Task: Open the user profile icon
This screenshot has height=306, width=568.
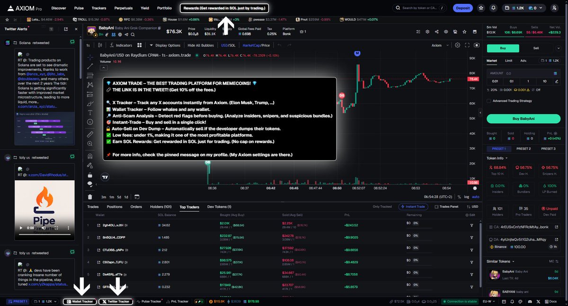Action: (x=554, y=8)
